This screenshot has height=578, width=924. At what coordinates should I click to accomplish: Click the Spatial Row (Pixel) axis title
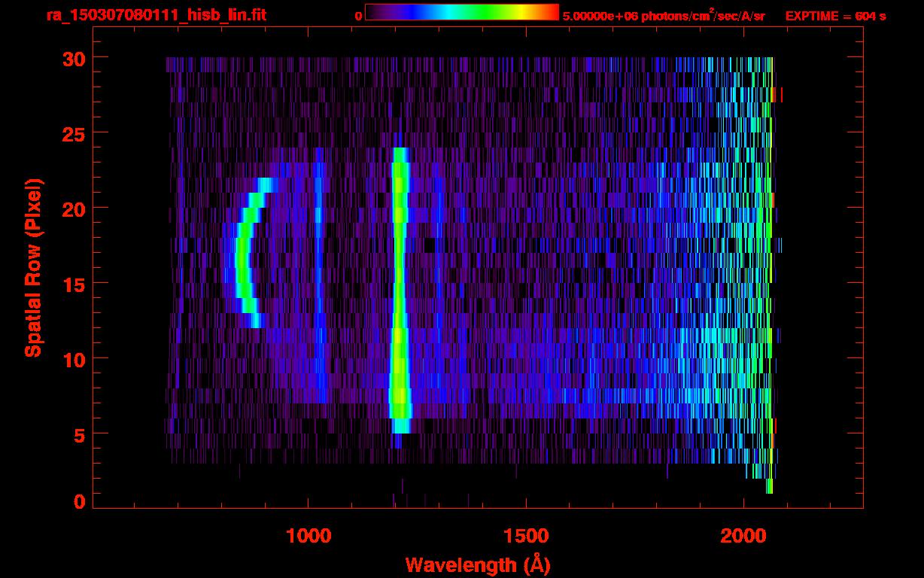click(33, 267)
